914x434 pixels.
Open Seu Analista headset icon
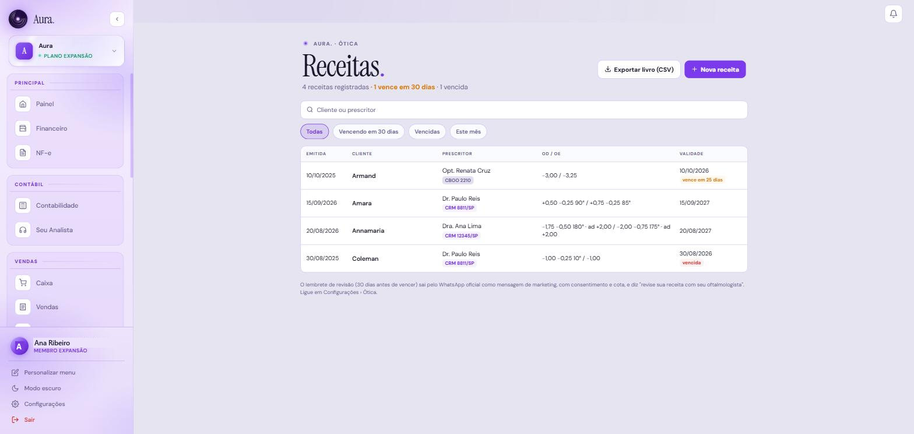coord(23,230)
